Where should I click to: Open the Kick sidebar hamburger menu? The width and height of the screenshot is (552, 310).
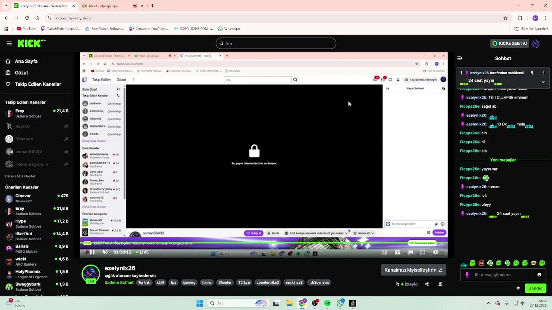pos(9,43)
